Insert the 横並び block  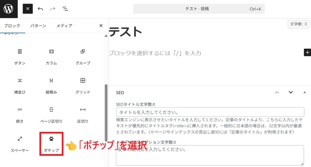tap(20, 86)
